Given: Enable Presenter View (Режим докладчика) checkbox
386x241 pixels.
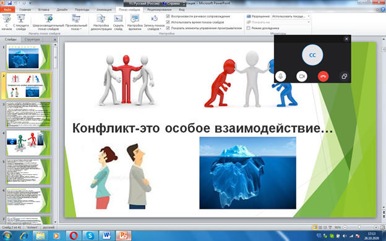Looking at the screenshot, I should [249, 28].
